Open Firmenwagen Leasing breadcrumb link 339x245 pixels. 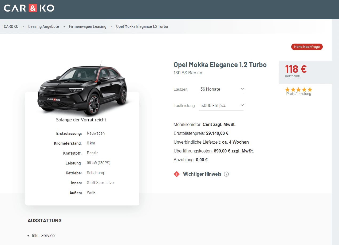coord(88,26)
